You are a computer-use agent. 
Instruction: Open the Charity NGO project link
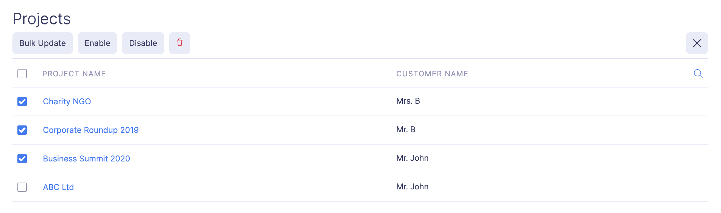pos(67,102)
